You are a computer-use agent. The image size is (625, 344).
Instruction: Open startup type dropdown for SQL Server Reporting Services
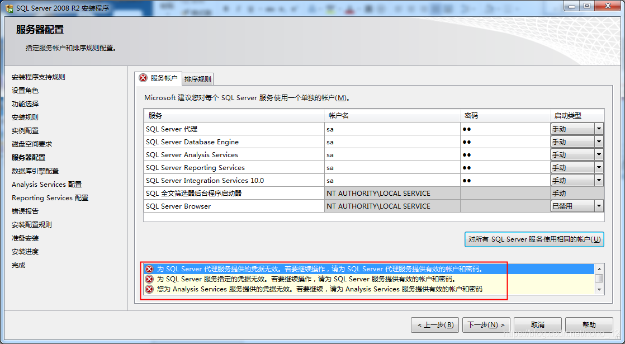tap(599, 167)
